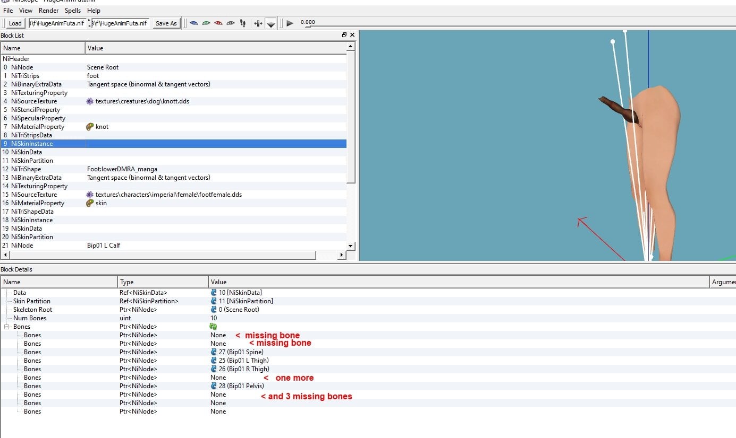The image size is (736, 438).
Task: Click the link icon for 27 (Bip01 Spine)
Action: (214, 352)
